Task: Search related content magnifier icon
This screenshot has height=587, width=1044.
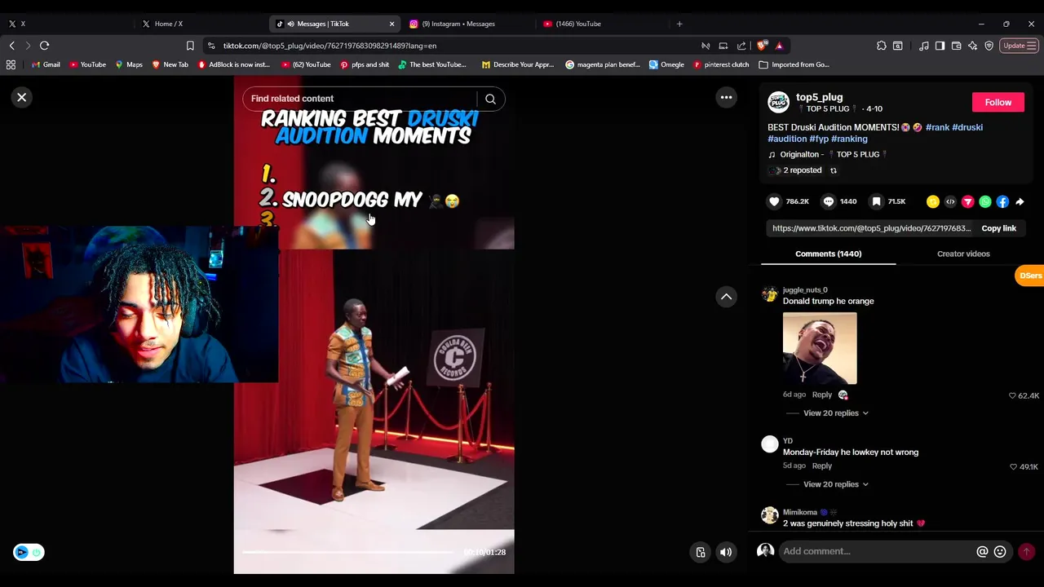Action: [x=490, y=99]
